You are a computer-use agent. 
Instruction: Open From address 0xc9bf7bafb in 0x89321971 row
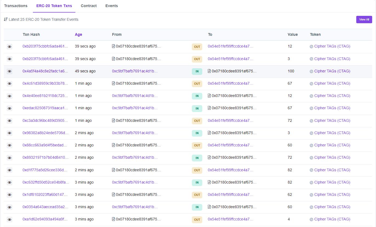[135, 157]
